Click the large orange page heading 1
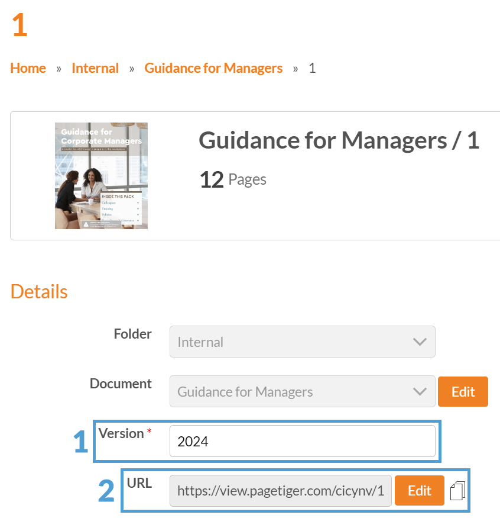Screen dimensions: 500x518 [x=20, y=25]
